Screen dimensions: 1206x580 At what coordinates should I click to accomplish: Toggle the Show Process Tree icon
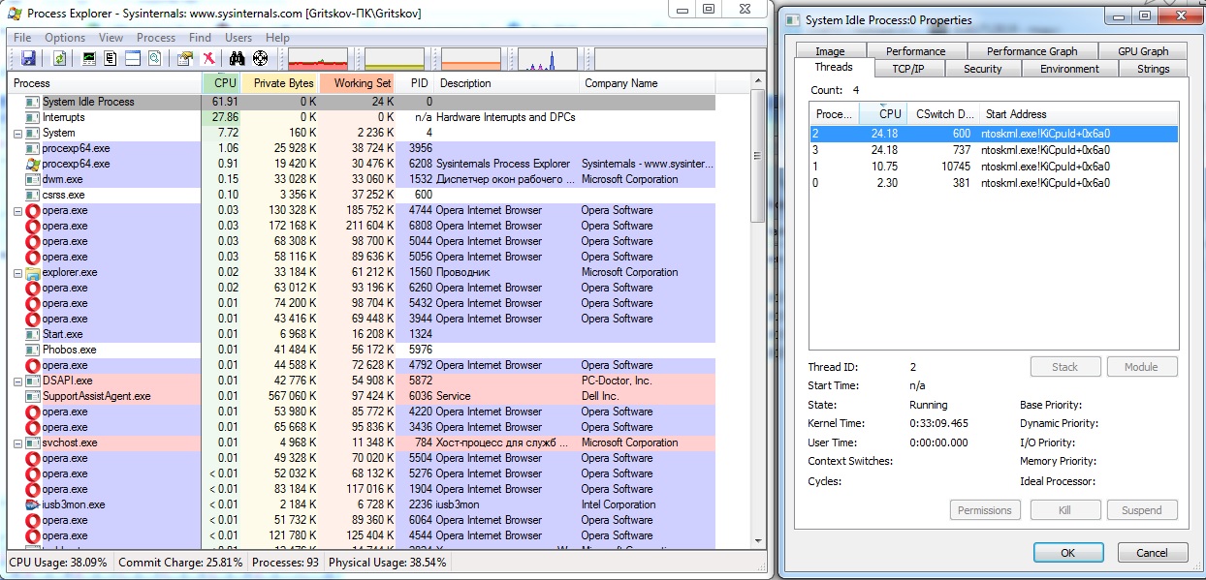coord(111,59)
